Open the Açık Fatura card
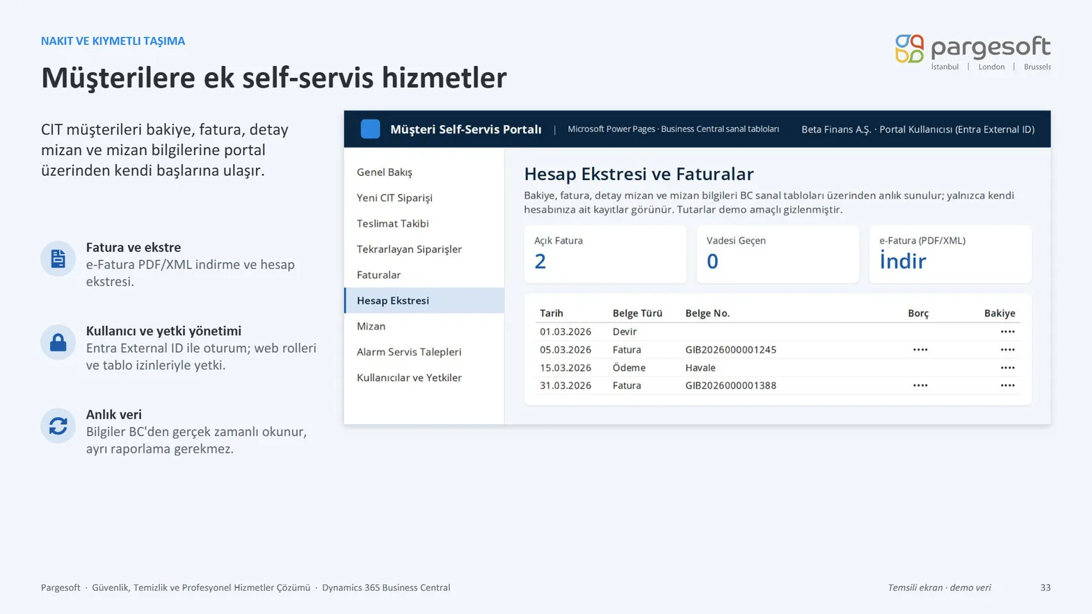This screenshot has width=1092, height=614. tap(605, 254)
